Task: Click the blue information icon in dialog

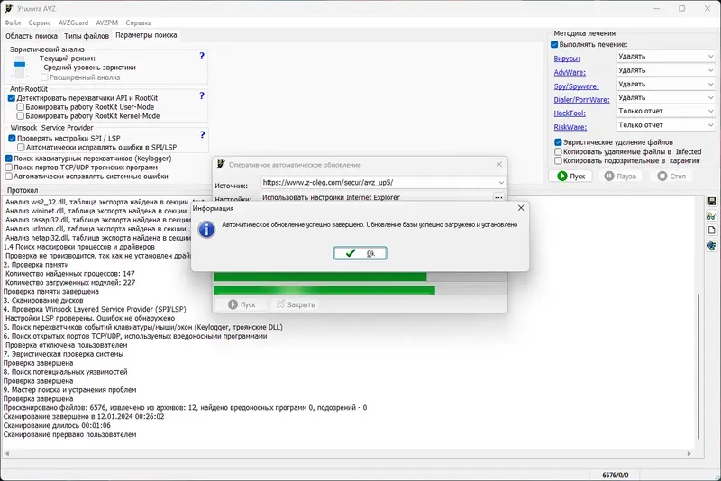Action: [x=206, y=230]
